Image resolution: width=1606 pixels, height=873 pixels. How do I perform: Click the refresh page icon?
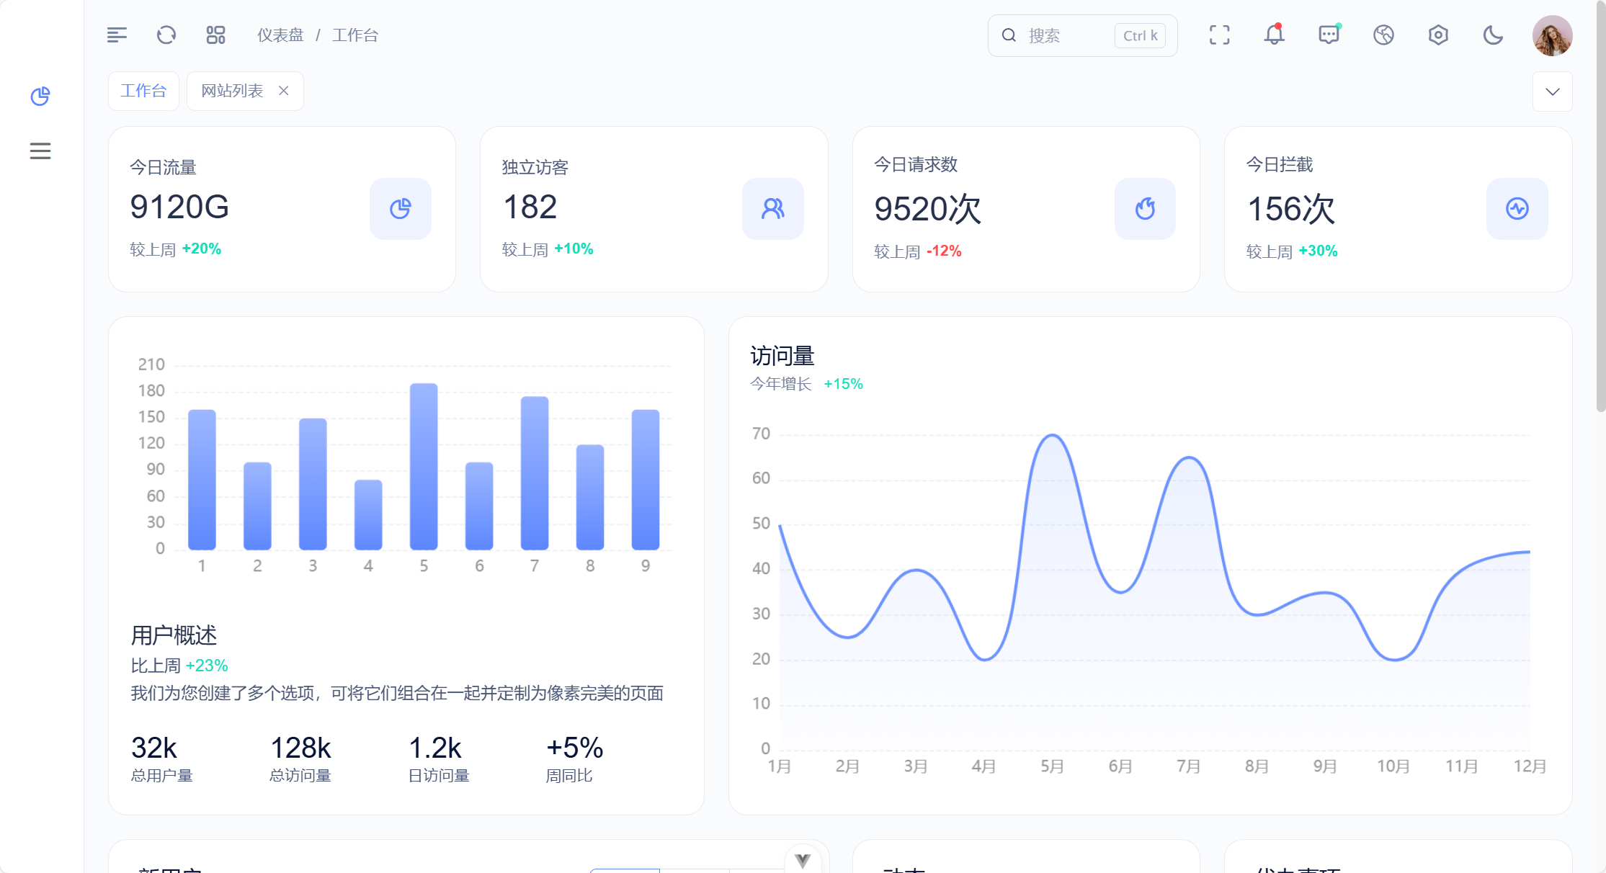pyautogui.click(x=166, y=35)
